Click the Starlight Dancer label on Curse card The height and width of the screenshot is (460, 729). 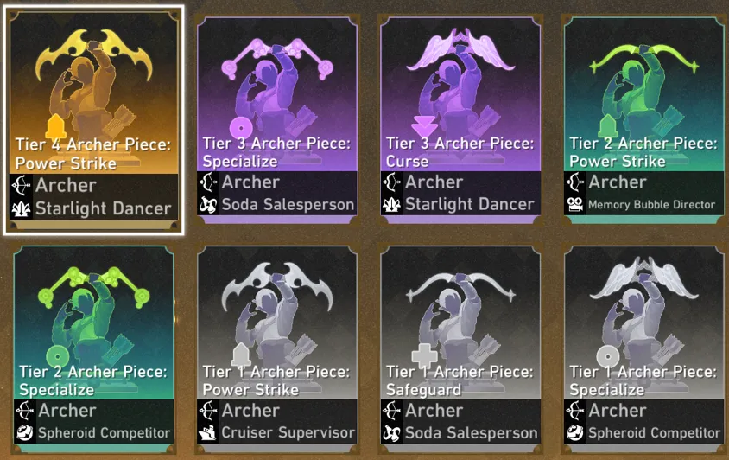pos(470,204)
